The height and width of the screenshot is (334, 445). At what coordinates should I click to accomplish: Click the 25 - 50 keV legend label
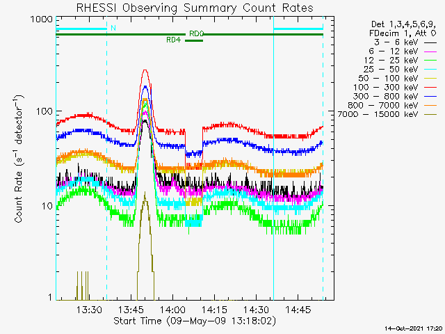tap(391, 70)
